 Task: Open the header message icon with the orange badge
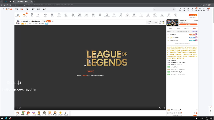[196, 9]
